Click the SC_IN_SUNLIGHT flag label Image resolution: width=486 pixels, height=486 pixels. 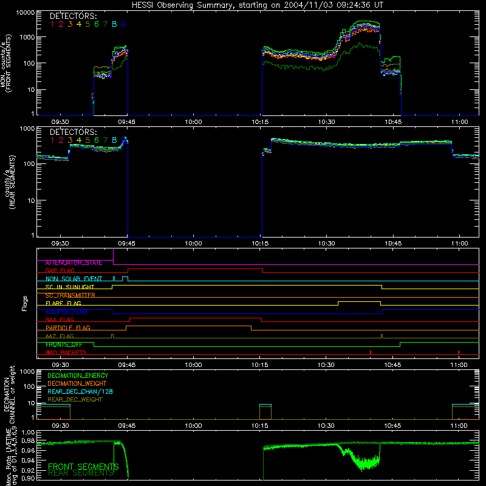tap(70, 287)
